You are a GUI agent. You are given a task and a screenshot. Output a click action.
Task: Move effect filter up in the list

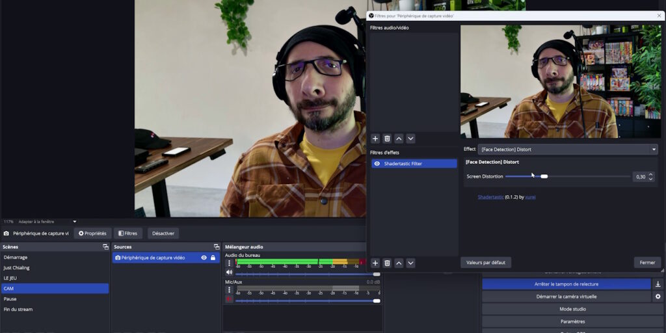click(399, 263)
